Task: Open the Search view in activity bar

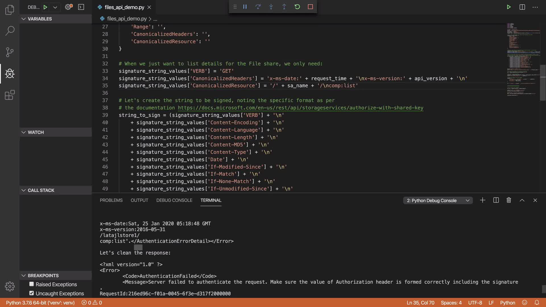Action: click(x=10, y=31)
